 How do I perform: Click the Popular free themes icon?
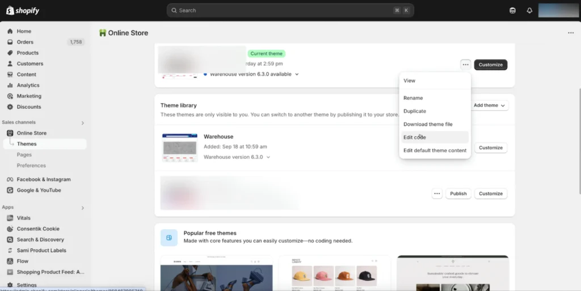(x=169, y=238)
